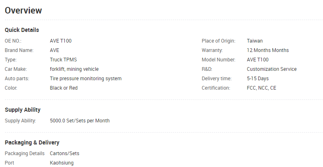Click the Kaohsiung port value
This screenshot has width=323, height=167.
coord(62,163)
